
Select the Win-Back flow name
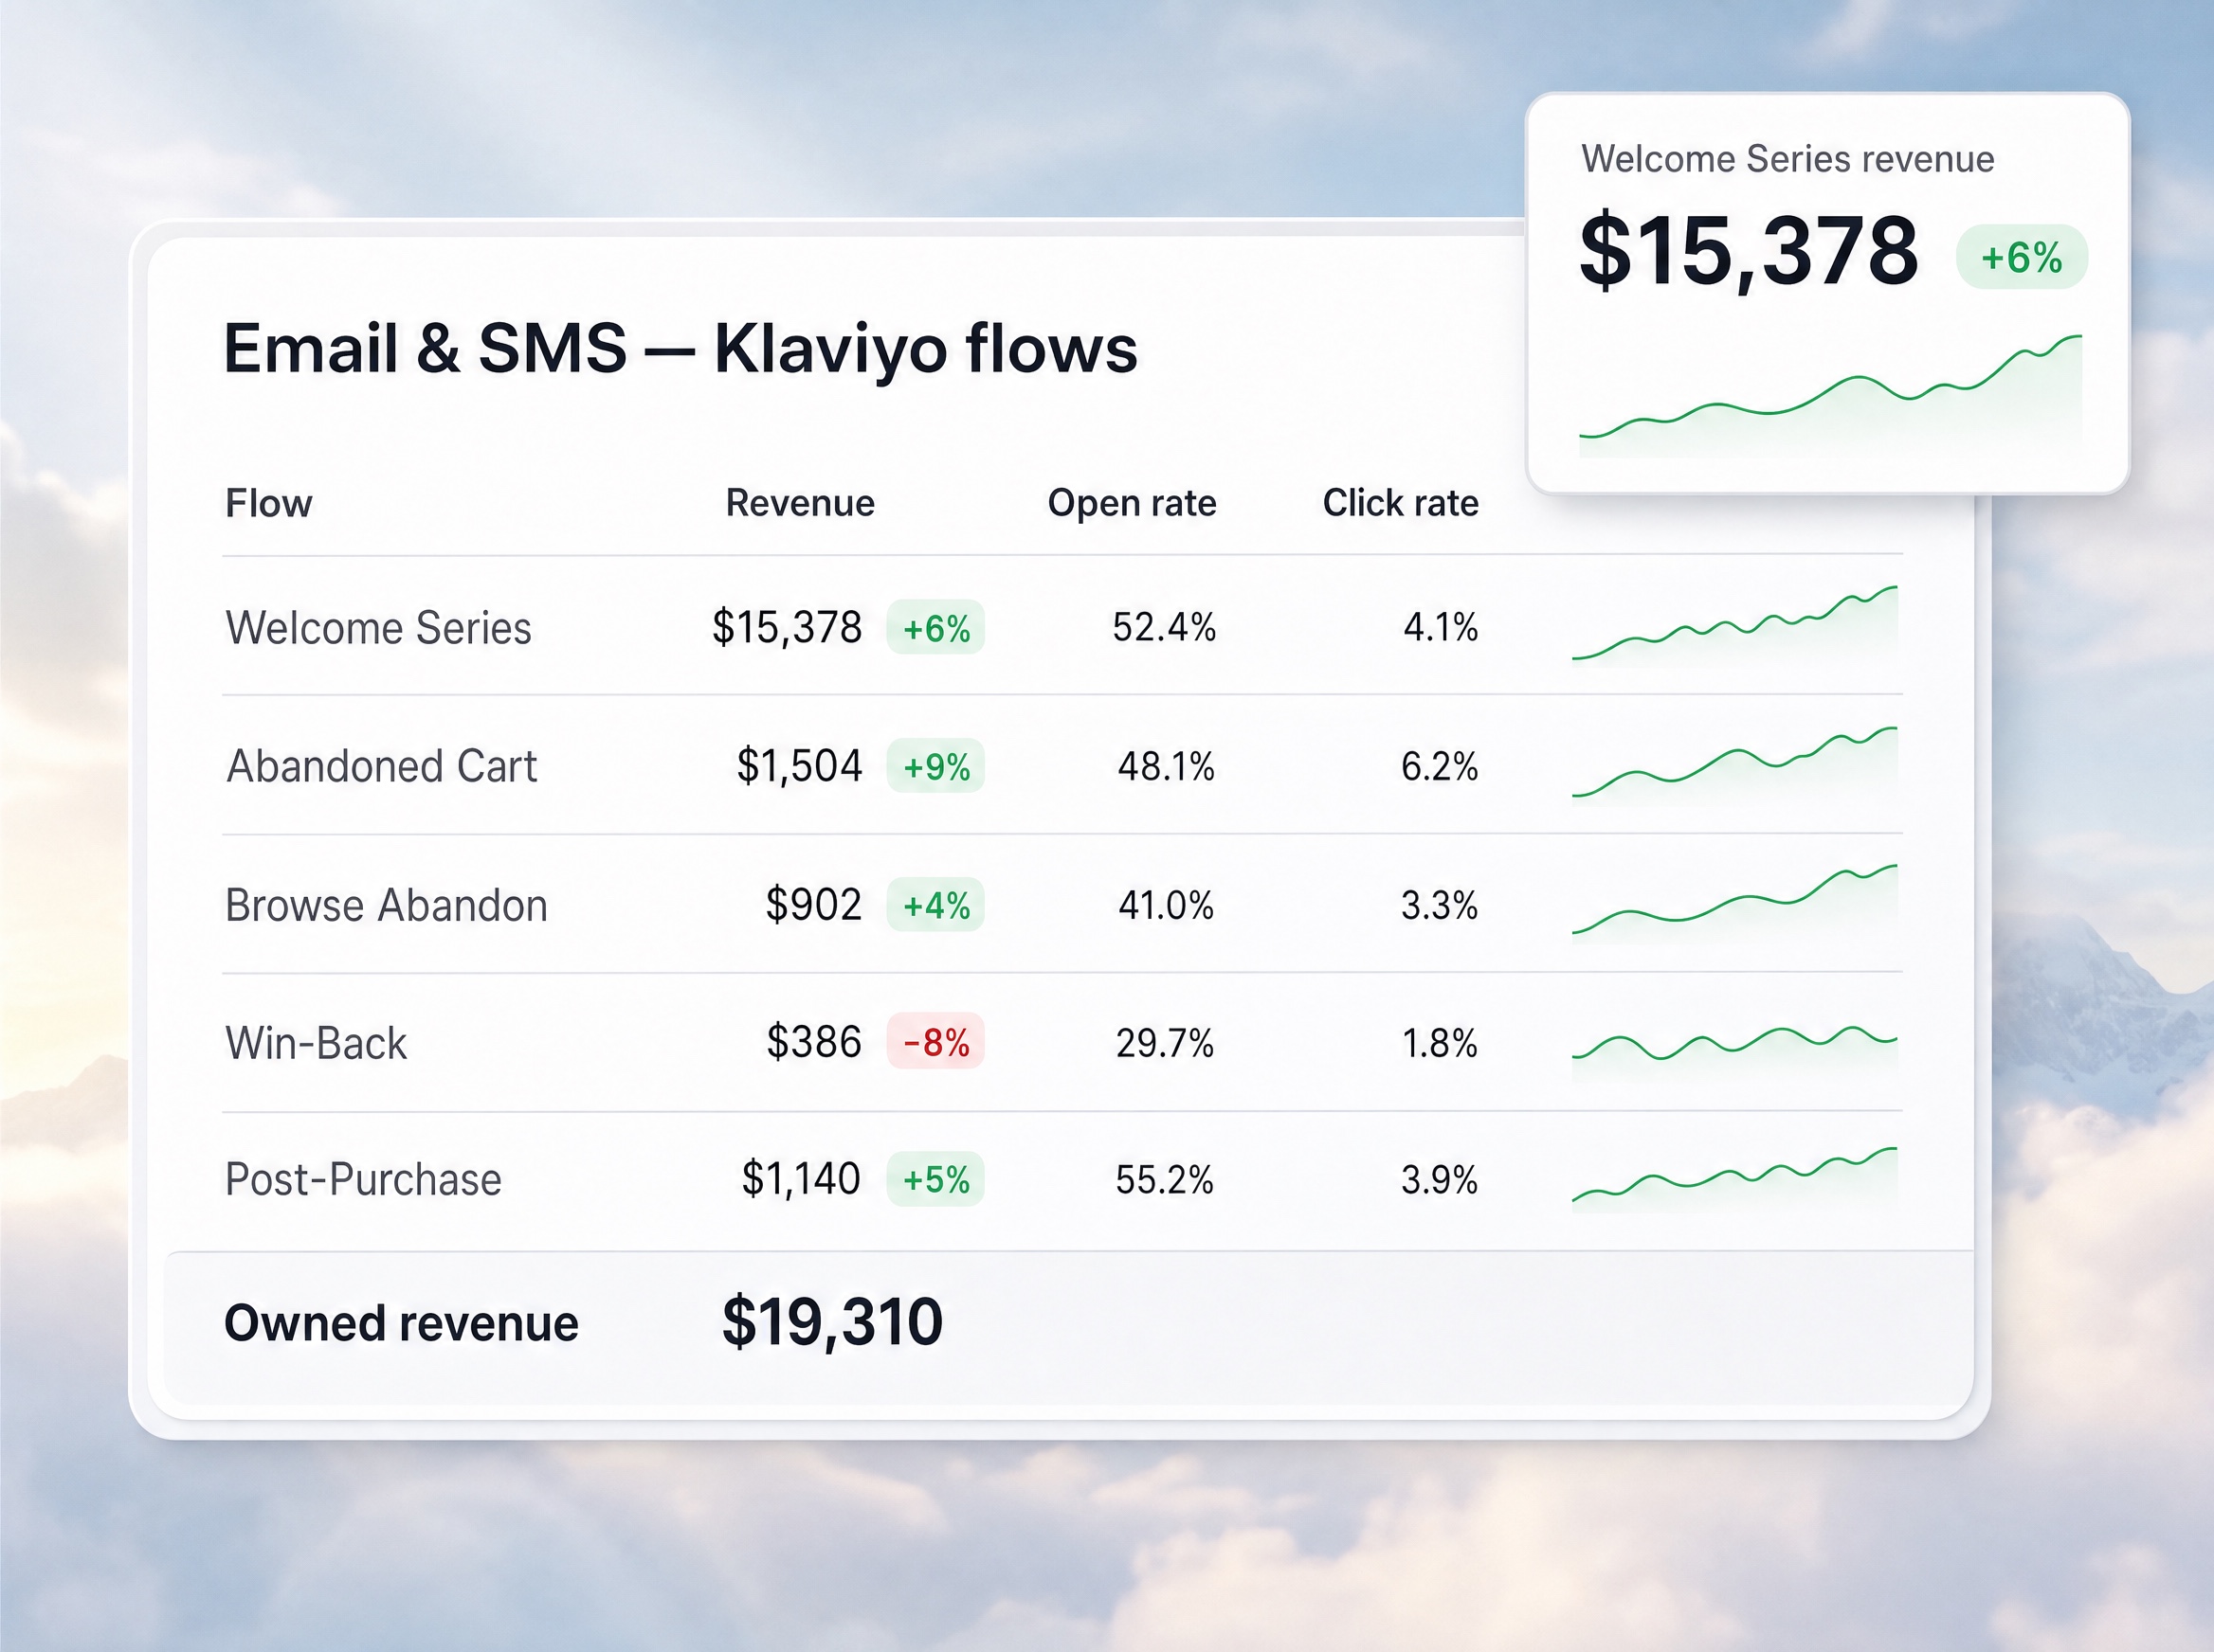click(317, 1043)
